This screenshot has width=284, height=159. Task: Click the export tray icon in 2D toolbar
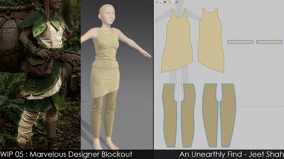tap(177, 2)
